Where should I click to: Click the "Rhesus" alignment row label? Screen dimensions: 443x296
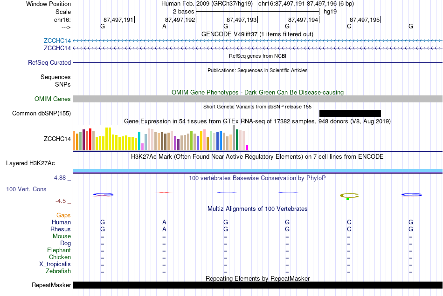pos(61,229)
